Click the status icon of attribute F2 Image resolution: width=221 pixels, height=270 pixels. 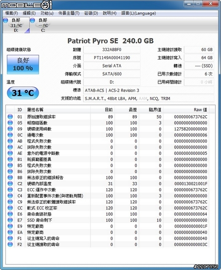coord(10,244)
